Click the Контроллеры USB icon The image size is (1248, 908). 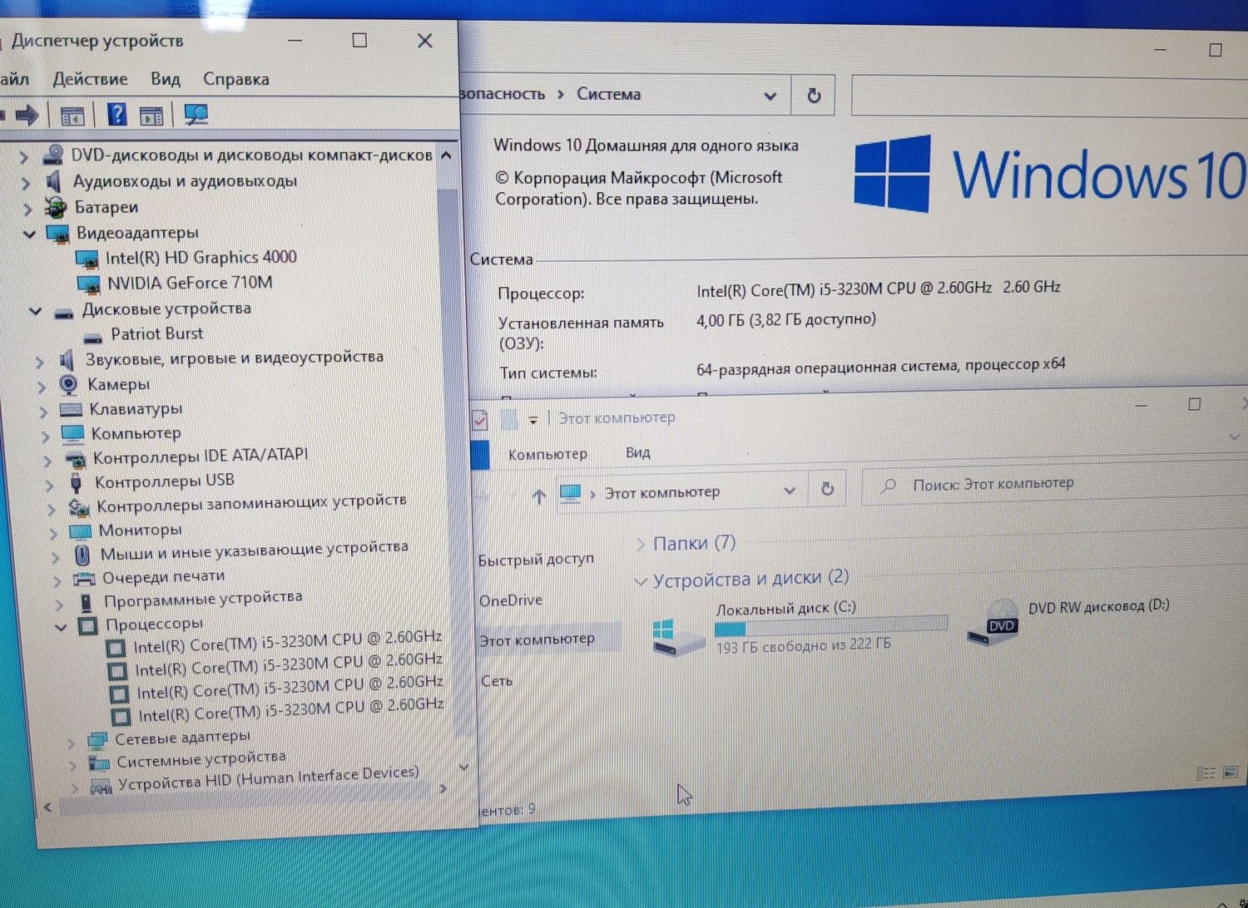pos(76,482)
